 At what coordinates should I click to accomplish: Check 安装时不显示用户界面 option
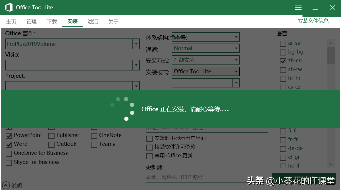coord(149,139)
